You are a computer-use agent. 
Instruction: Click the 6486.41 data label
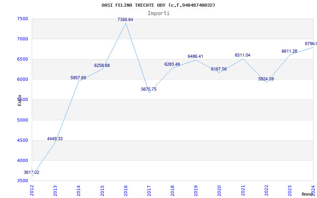click(x=195, y=56)
